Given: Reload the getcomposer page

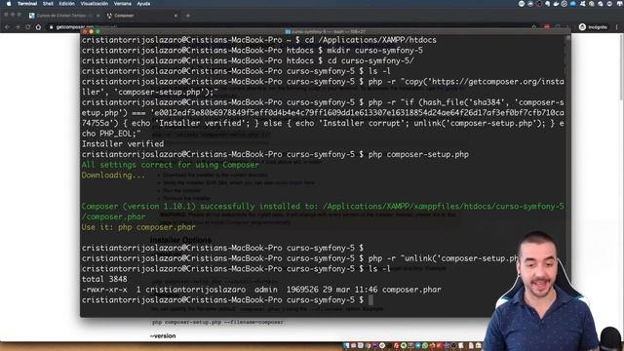Looking at the screenshot, I should [28, 27].
